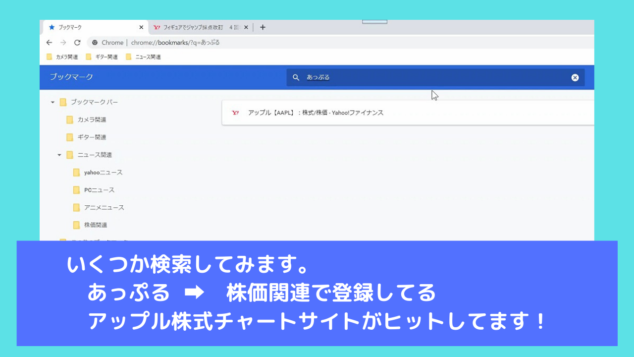Close the Yahoo news tab
Screen dimensions: 634x357
246,28
